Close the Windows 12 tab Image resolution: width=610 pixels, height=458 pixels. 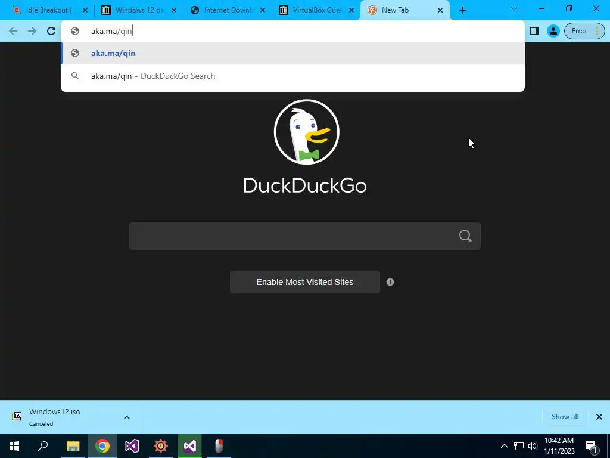[174, 11]
